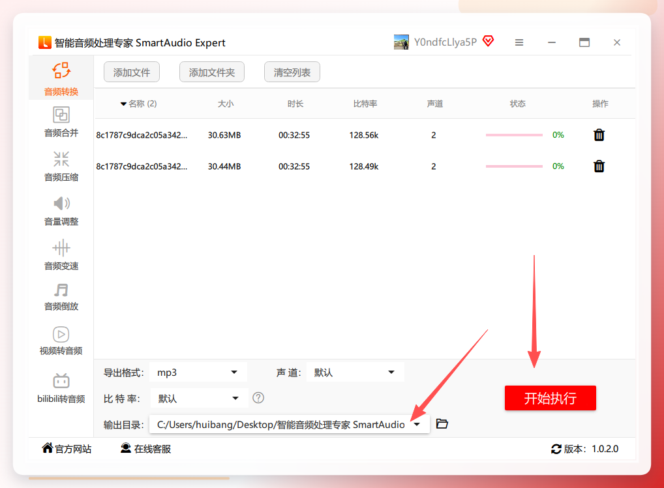
Task: Visit the 官方网站 official website
Action: tap(67, 449)
